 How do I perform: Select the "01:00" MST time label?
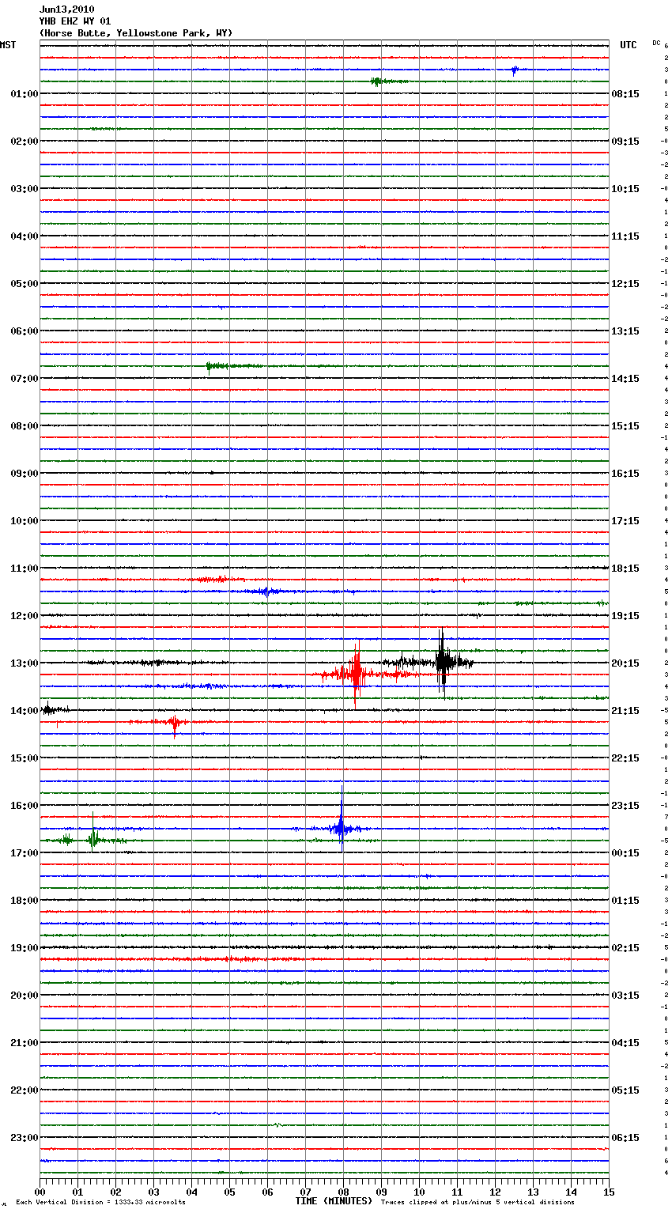[25, 94]
